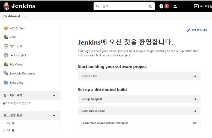This screenshot has height=138, width=212.
Task: Click the Jenkins butler logo icon
Action: pos(6,6)
